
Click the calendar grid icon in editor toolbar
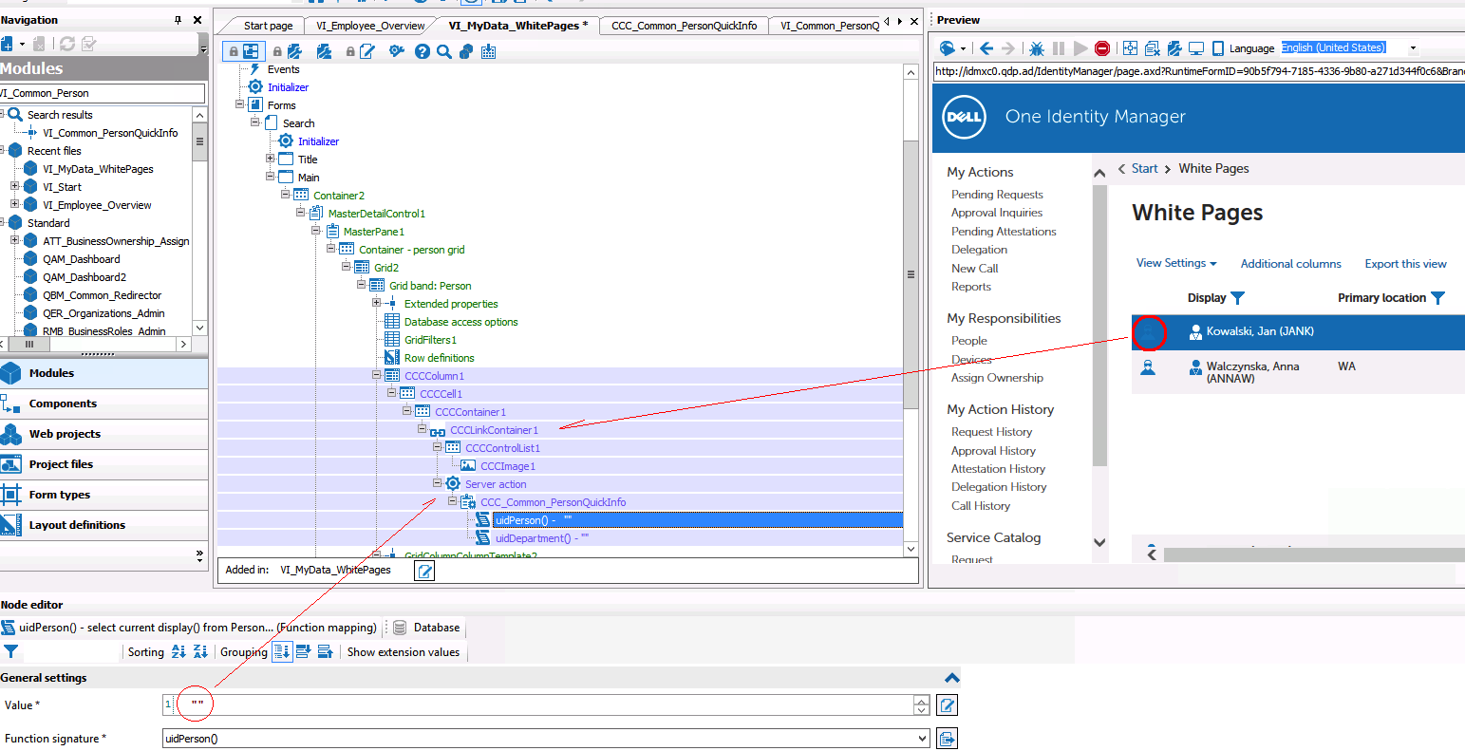click(488, 51)
